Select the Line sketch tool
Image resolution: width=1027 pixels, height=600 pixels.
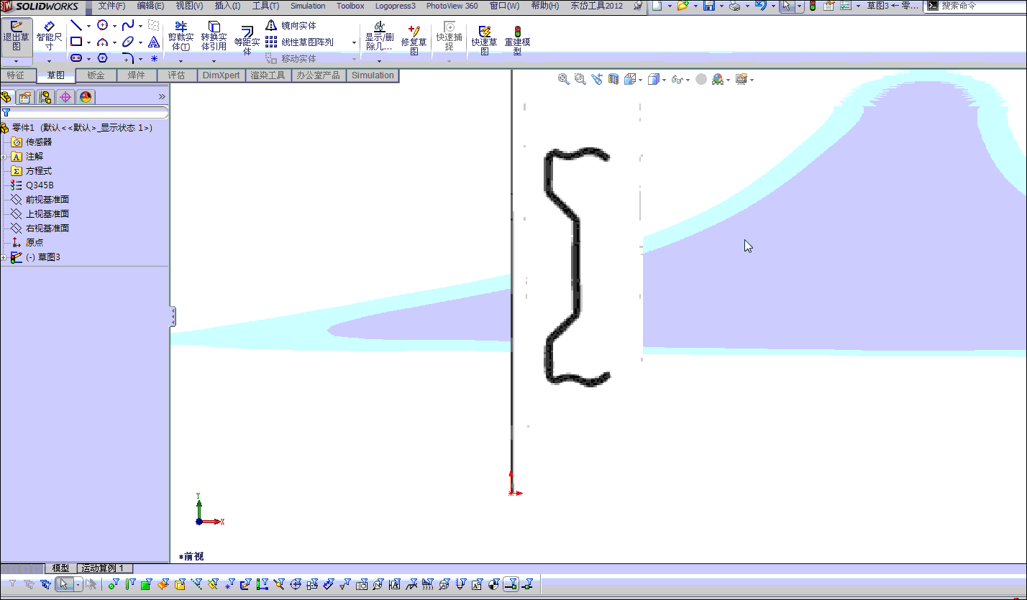tap(76, 25)
